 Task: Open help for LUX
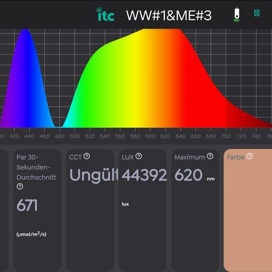click(x=139, y=156)
